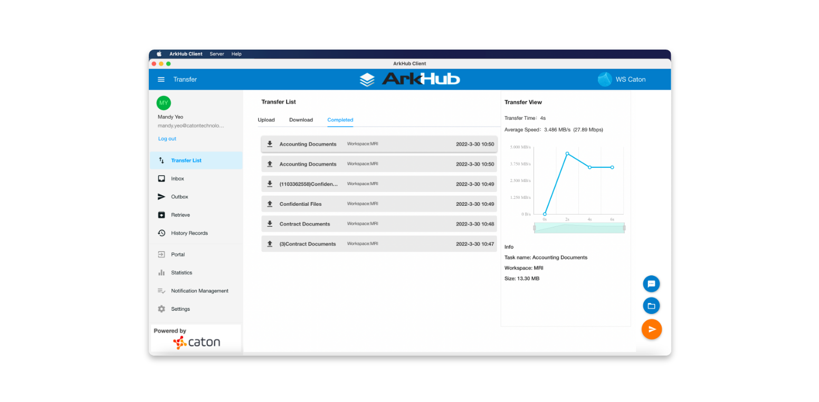This screenshot has height=402, width=819.
Task: Open the Server menu
Action: pos(217,54)
